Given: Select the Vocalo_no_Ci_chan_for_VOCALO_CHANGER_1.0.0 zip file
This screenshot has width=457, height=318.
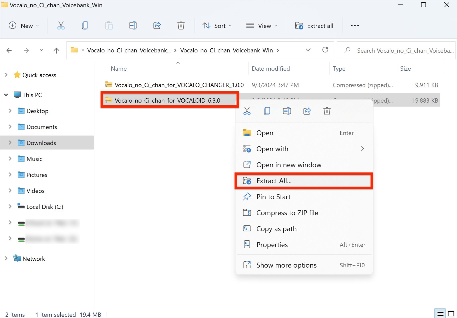Looking at the screenshot, I should pos(179,85).
